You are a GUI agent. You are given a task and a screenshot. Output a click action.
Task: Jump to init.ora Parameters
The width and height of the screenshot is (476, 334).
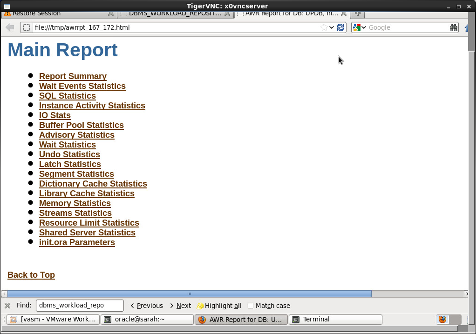(77, 242)
